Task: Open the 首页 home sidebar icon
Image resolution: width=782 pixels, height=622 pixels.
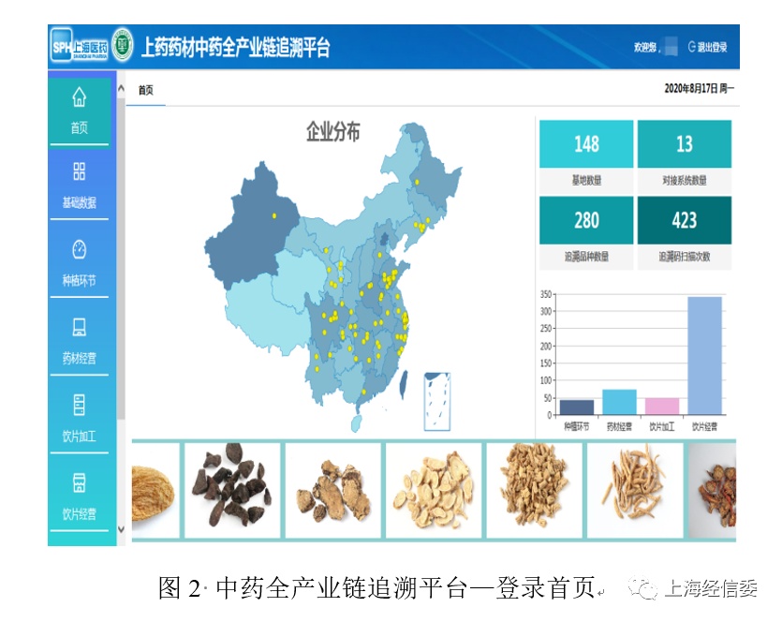Action: tap(80, 97)
